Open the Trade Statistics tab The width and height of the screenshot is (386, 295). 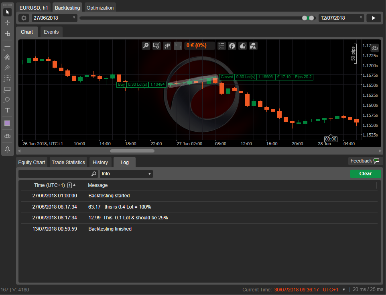coord(69,163)
